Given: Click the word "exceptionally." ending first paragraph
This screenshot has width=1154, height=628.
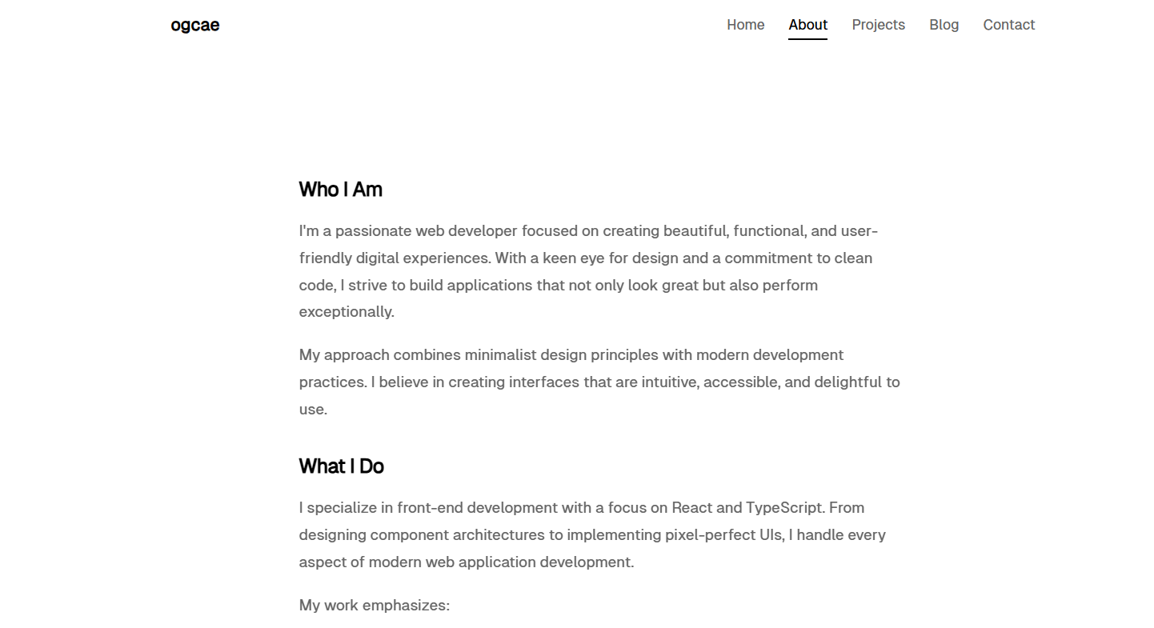Looking at the screenshot, I should 347,312.
